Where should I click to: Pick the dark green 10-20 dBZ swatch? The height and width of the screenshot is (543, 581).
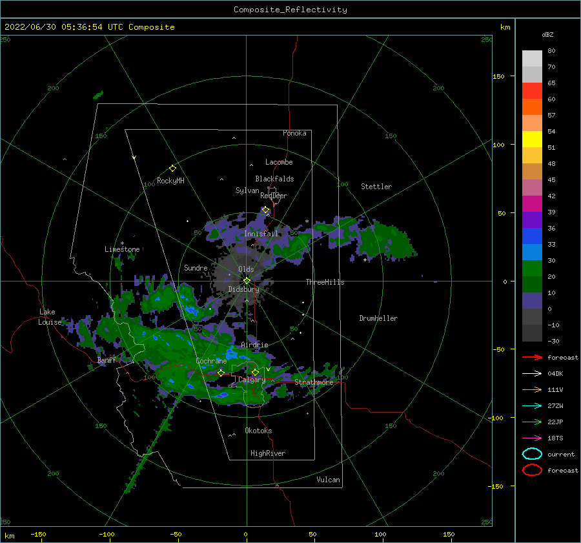coord(532,285)
